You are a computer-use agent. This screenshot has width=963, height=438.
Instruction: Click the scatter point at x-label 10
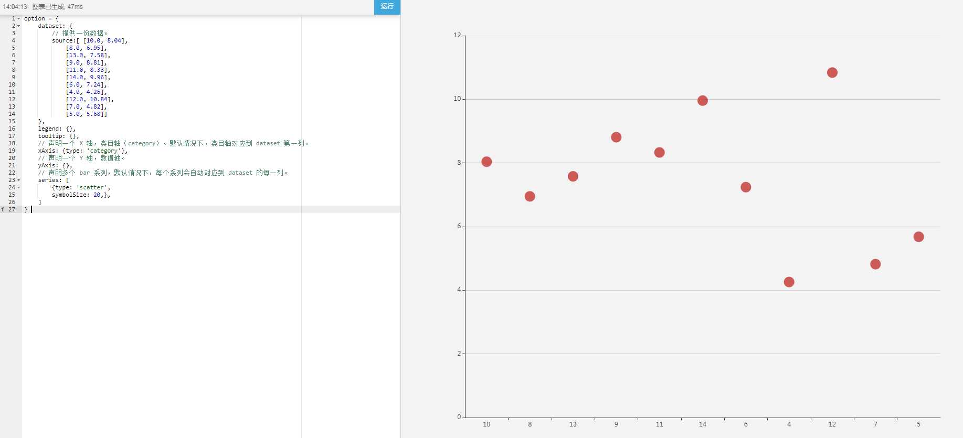(x=486, y=162)
